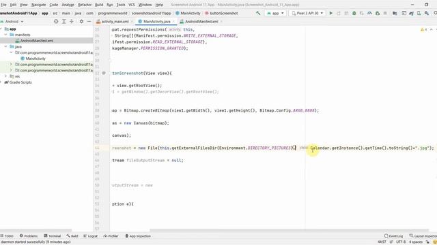Select MainActivity in project tree
The image size is (437, 245).
[x=36, y=59]
